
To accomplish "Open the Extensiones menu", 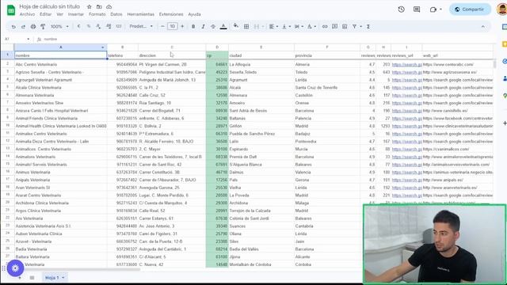I will [171, 14].
